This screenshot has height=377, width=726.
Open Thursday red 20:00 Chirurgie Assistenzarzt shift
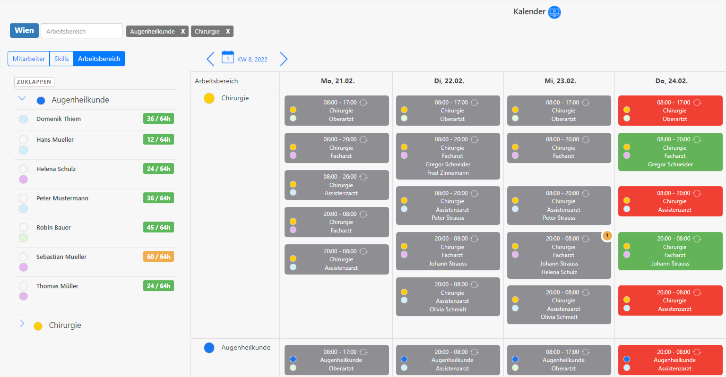[670, 300]
